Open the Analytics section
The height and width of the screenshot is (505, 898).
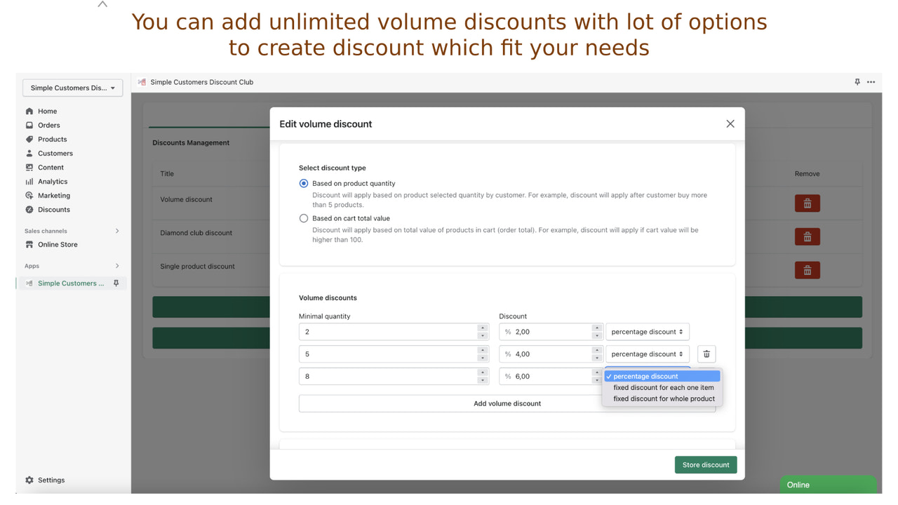[53, 181]
